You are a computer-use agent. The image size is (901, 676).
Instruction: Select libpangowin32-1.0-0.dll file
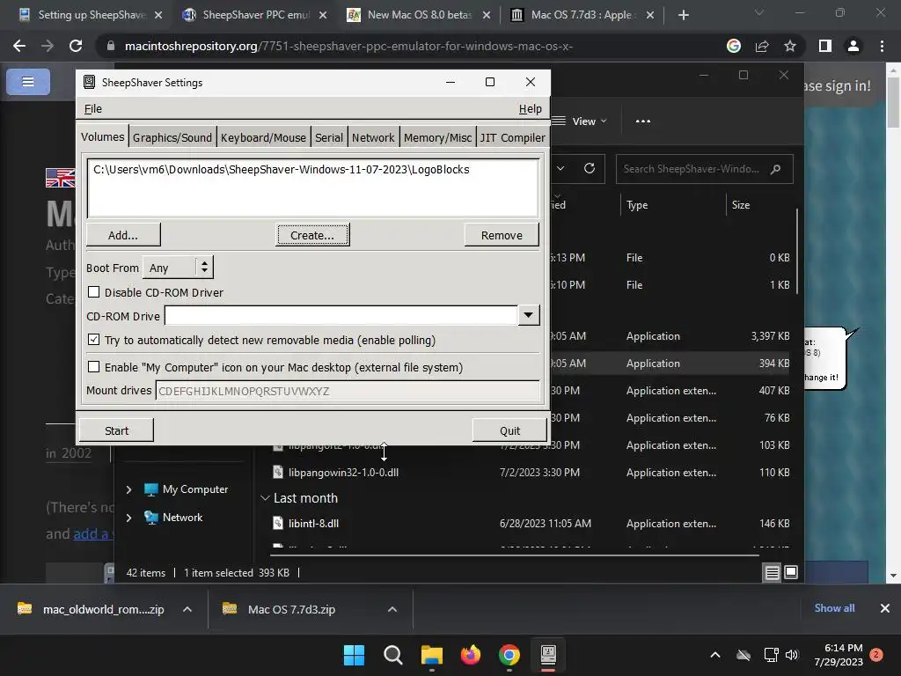pos(343,473)
